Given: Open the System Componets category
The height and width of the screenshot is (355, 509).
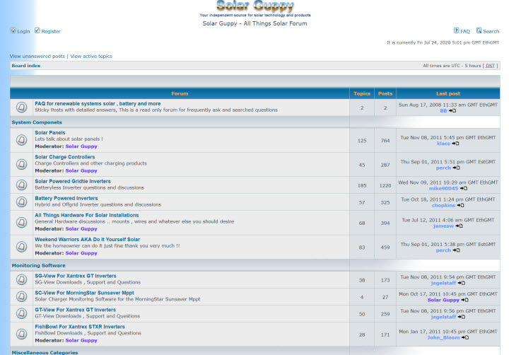Looking at the screenshot, I should (x=37, y=122).
